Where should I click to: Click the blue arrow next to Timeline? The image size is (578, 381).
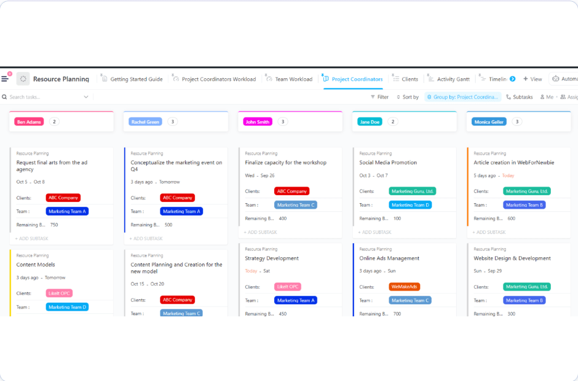[512, 79]
